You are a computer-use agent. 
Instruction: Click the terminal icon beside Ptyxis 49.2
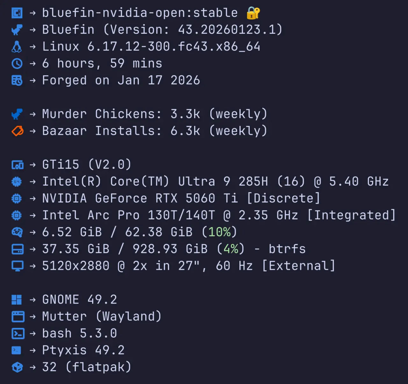(16, 350)
